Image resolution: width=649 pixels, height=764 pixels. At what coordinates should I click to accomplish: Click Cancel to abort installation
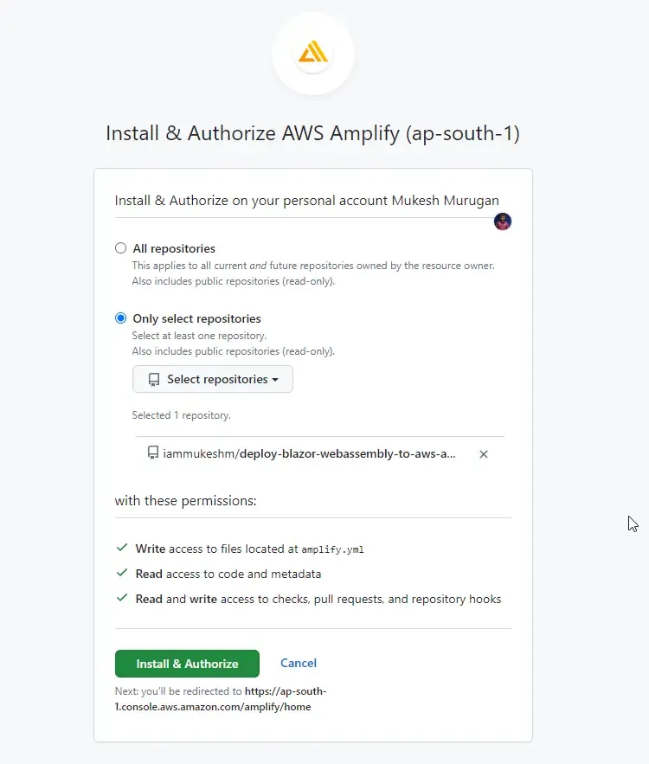coord(298,663)
